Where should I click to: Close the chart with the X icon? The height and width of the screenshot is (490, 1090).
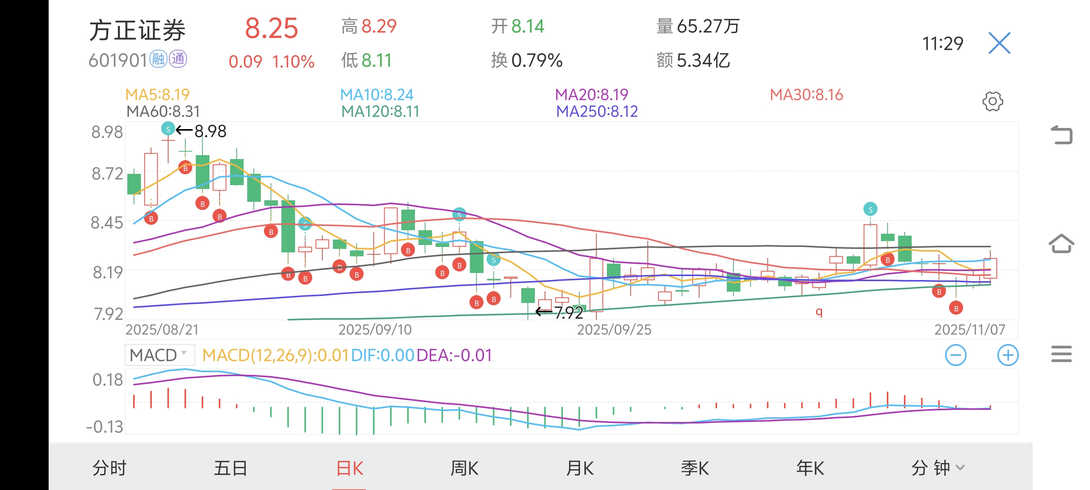(x=999, y=43)
